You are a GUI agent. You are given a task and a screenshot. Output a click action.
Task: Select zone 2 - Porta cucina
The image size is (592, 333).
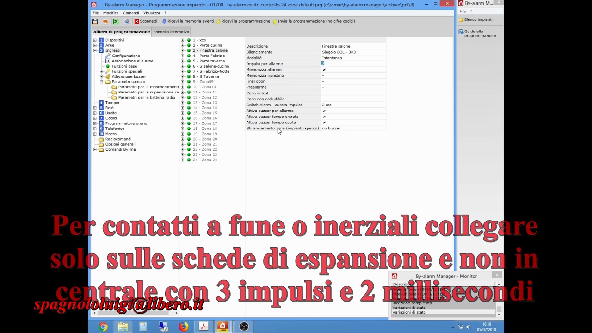(207, 45)
